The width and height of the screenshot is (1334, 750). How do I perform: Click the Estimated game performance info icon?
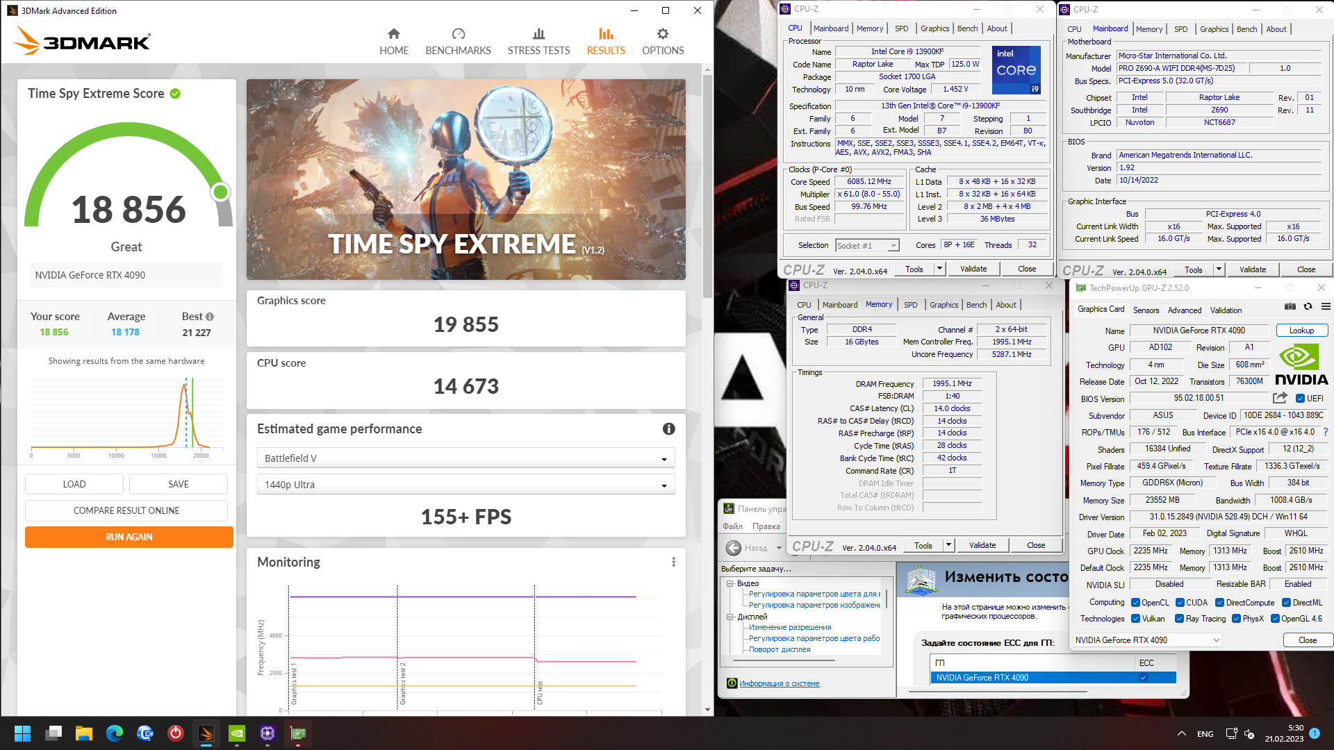668,429
